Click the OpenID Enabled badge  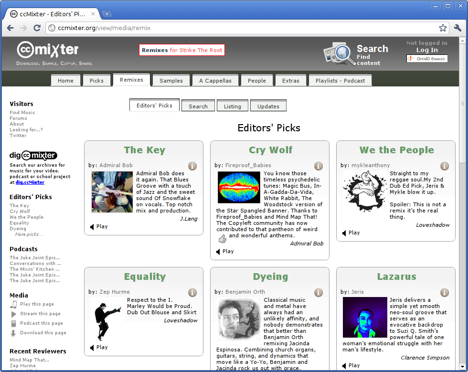pos(427,59)
